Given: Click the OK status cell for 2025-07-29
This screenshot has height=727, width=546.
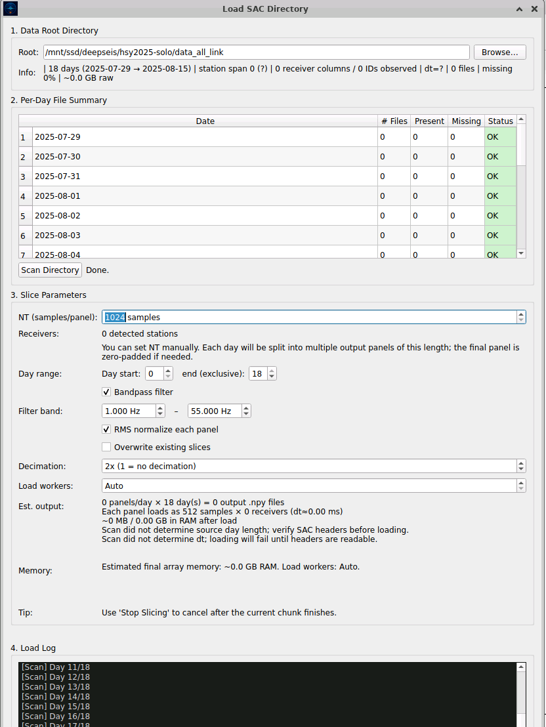Looking at the screenshot, I should pyautogui.click(x=501, y=136).
